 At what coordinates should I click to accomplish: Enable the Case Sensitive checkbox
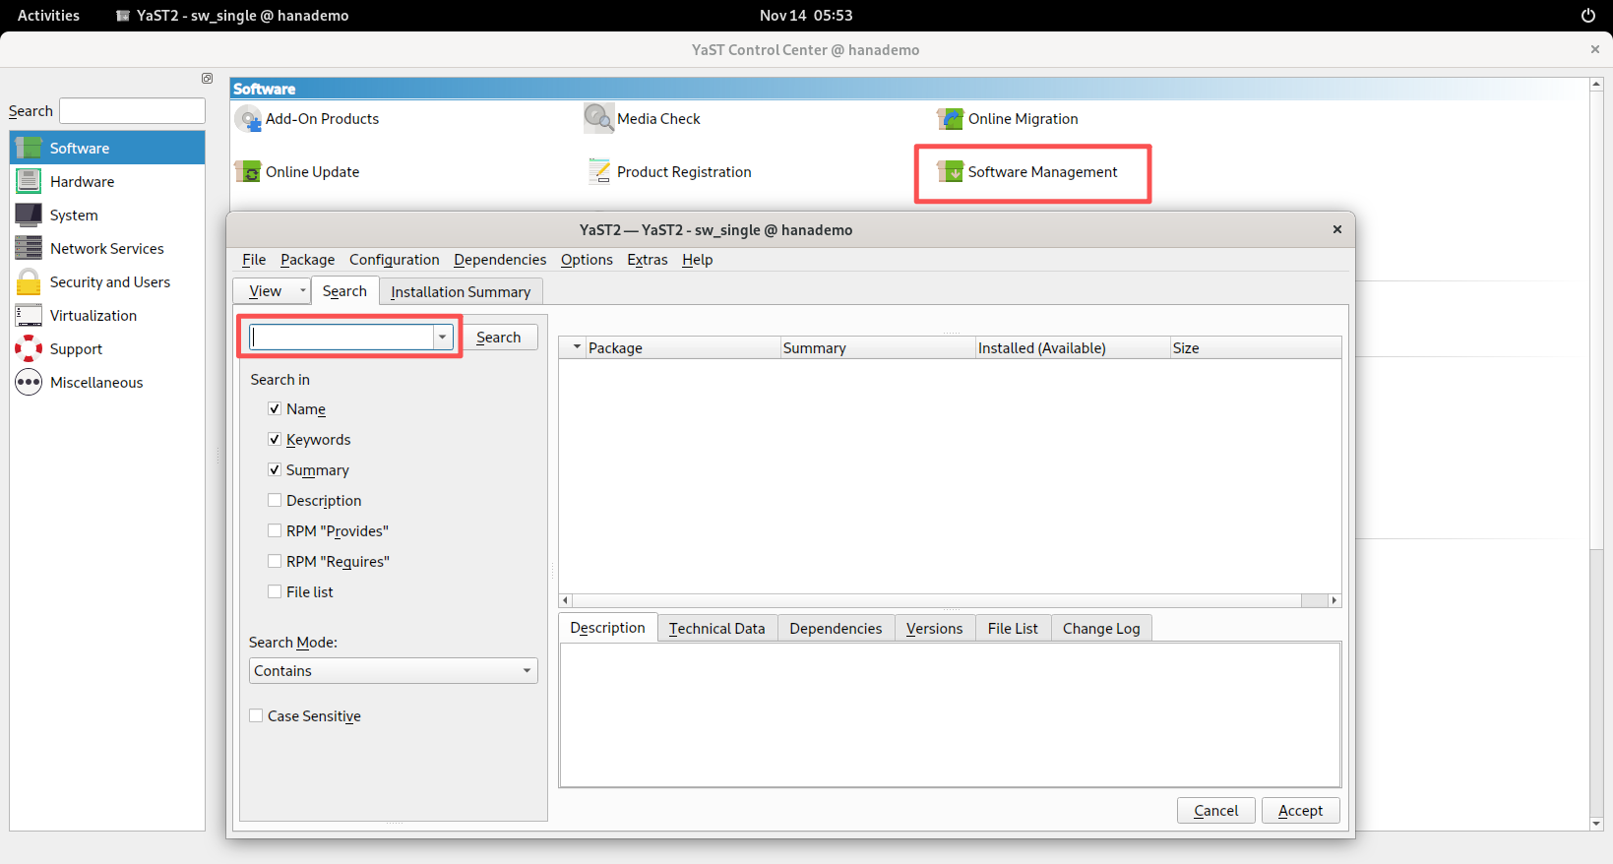[256, 715]
